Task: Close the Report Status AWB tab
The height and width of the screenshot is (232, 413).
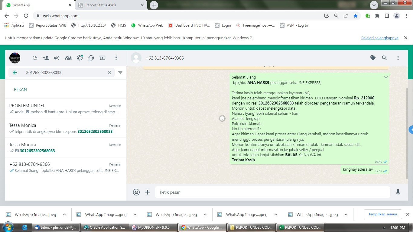Action: [142, 5]
